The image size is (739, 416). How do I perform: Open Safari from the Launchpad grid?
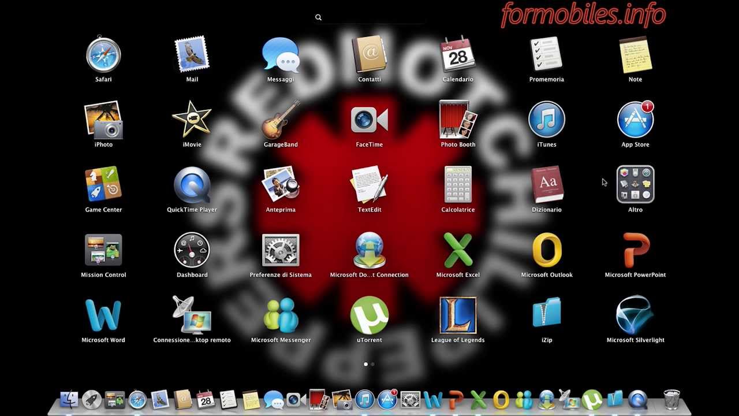tap(103, 54)
